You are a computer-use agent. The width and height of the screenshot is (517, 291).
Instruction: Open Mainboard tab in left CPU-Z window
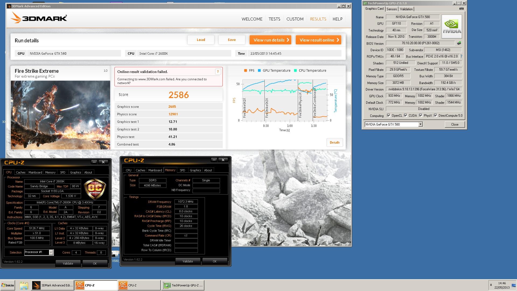(35, 172)
